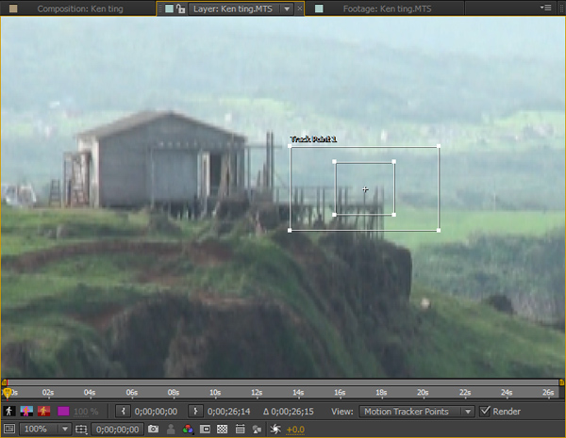Click the Roto Brush view icon
Image resolution: width=566 pixels, height=438 pixels.
click(x=9, y=412)
